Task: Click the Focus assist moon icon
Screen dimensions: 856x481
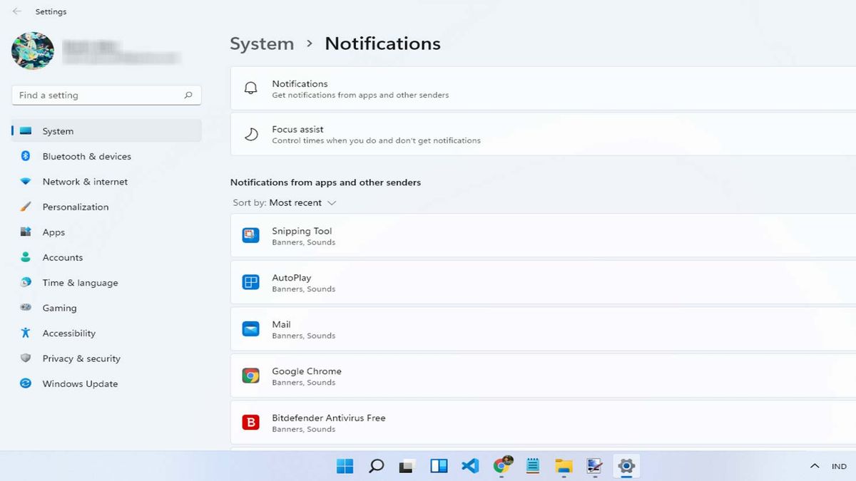Action: pyautogui.click(x=250, y=133)
